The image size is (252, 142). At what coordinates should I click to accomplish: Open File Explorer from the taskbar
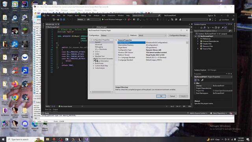[48, 139]
